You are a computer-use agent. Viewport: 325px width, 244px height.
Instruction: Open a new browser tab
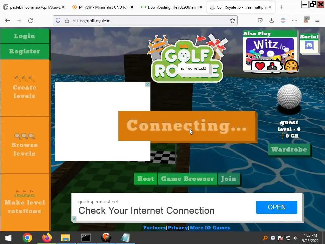(x=282, y=7)
